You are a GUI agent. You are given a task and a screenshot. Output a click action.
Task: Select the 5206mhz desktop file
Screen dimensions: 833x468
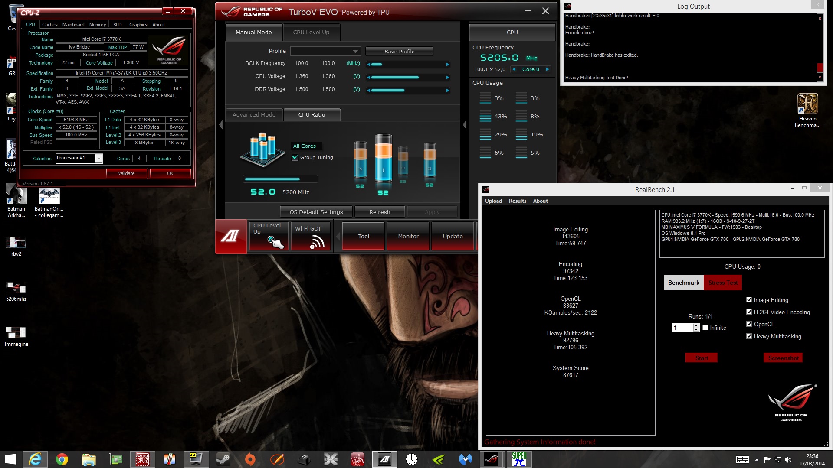(16, 291)
